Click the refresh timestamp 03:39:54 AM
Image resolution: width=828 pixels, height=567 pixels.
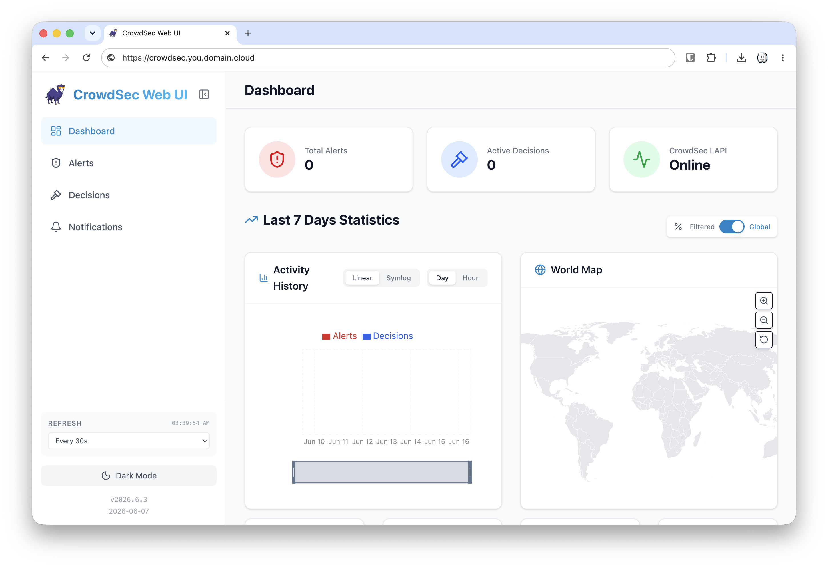click(x=191, y=423)
